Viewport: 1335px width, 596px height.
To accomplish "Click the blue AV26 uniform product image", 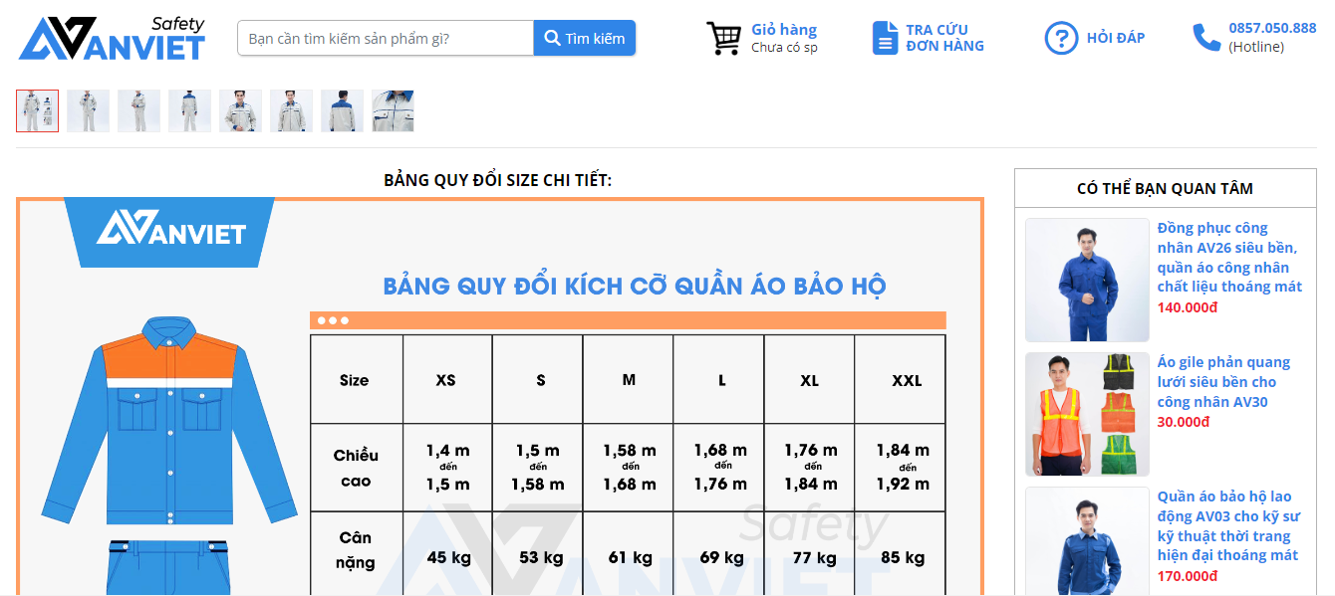I will coord(1087,280).
